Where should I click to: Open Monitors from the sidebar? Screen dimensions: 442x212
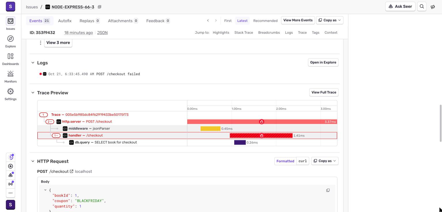(10, 77)
